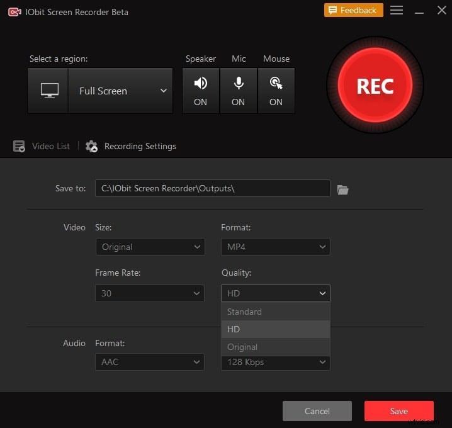This screenshot has height=428, width=452.
Task: Click the Save to path field
Action: [212, 188]
